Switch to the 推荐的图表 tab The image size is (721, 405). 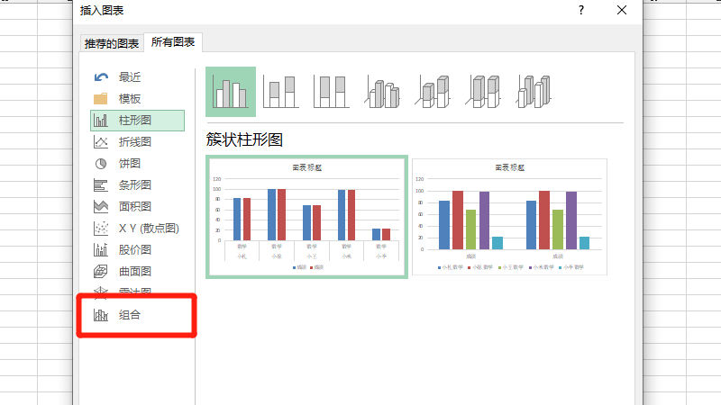coord(112,43)
